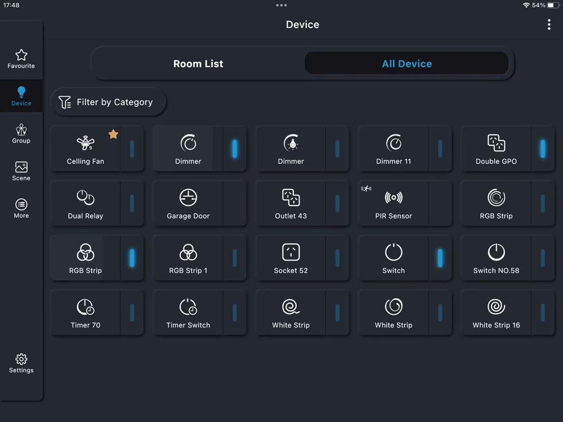Switch to the All Device tab
The width and height of the screenshot is (563, 422).
pyautogui.click(x=407, y=64)
